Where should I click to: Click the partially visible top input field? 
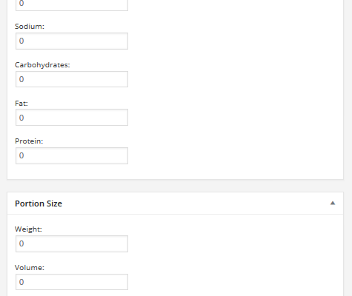tap(72, 5)
